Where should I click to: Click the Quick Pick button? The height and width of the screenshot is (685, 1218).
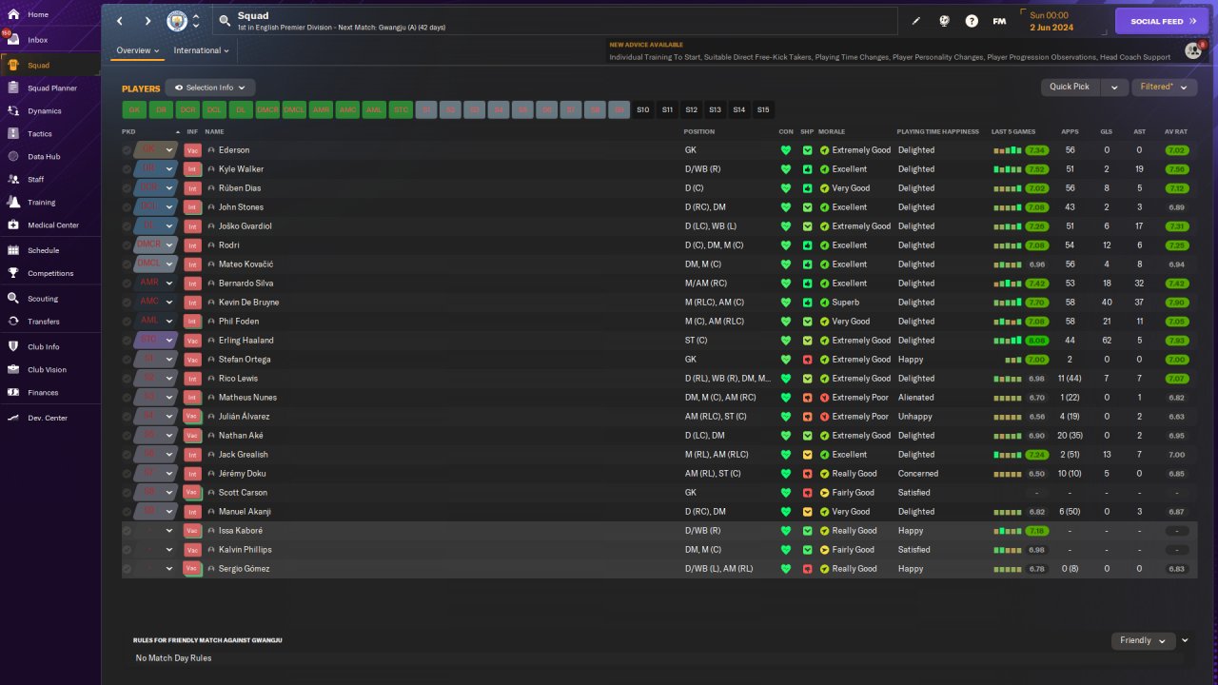coord(1070,87)
